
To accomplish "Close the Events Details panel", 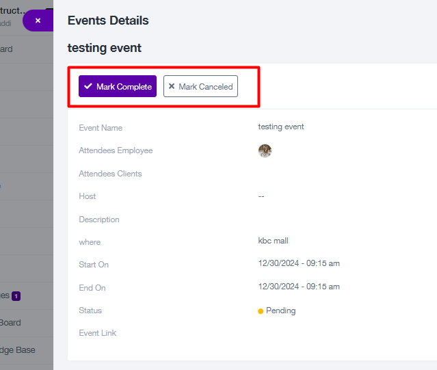I will click(x=38, y=21).
